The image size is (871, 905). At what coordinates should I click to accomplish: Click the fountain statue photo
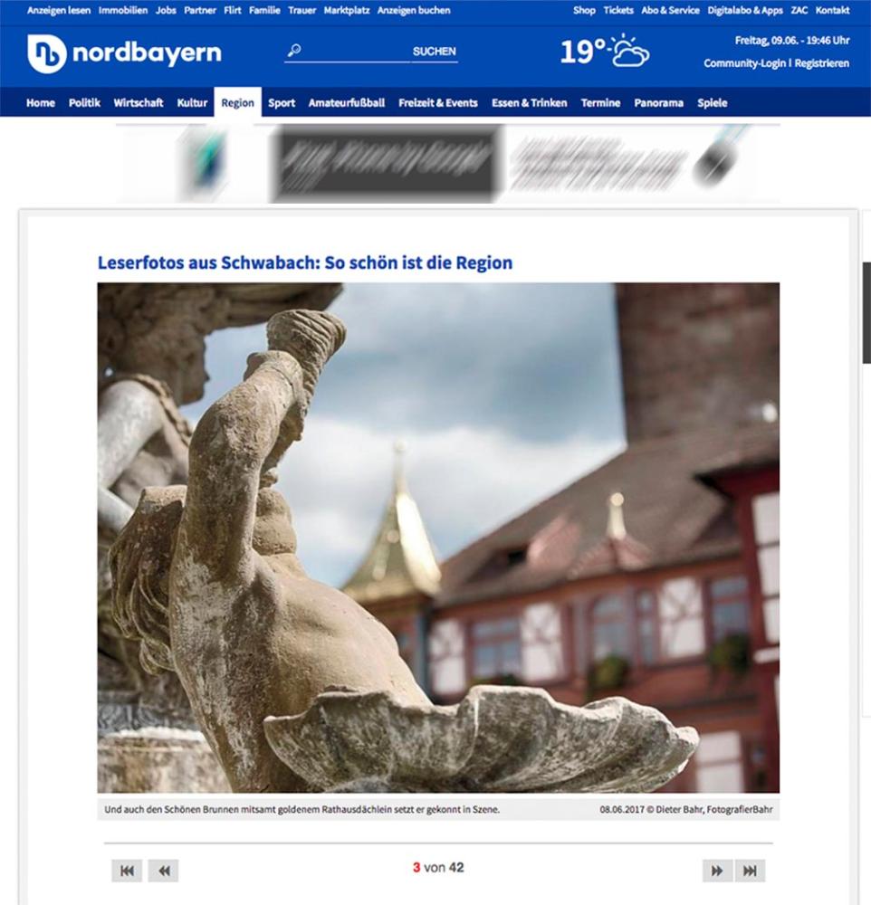coord(438,538)
